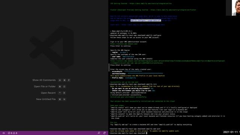
Task: Click the 'Try amplify add api' pro tip line
Action: [x=151, y=124]
